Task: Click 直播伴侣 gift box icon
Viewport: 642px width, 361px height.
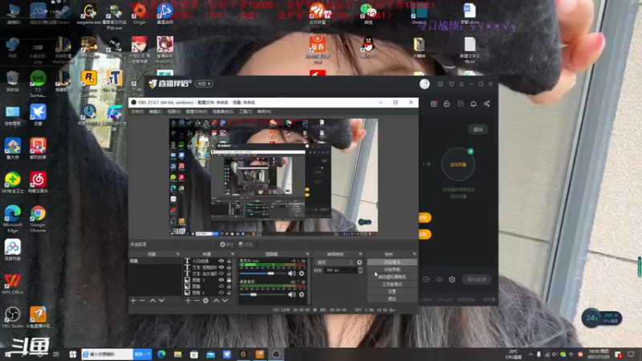Action: click(x=433, y=104)
